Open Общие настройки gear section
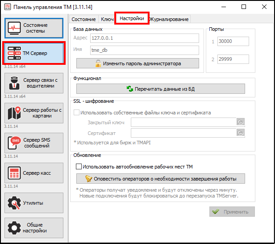 pos(34,228)
